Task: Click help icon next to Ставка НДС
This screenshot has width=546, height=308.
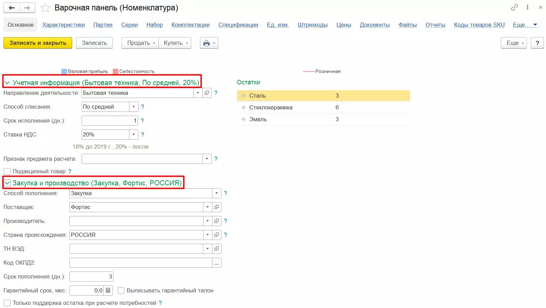Action: [x=142, y=134]
